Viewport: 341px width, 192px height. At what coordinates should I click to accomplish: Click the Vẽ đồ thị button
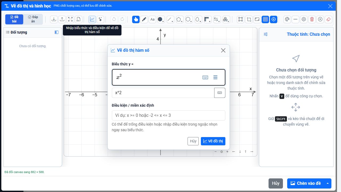(213, 141)
